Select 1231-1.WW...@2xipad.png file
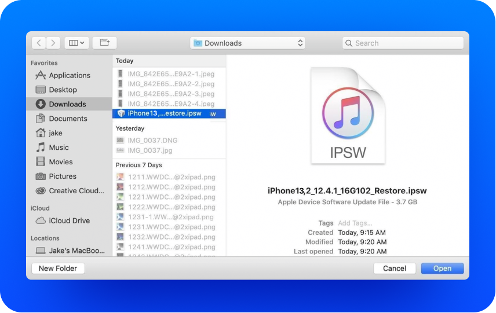 click(169, 217)
